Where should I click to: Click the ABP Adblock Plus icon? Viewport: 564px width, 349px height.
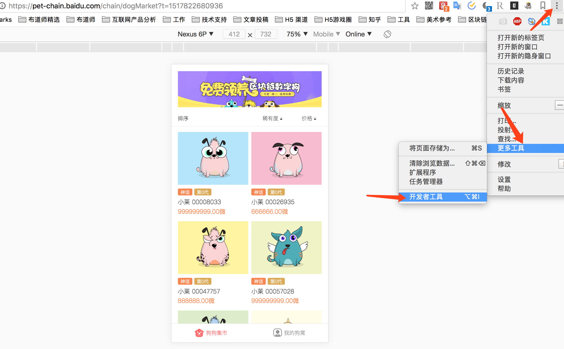tap(517, 22)
